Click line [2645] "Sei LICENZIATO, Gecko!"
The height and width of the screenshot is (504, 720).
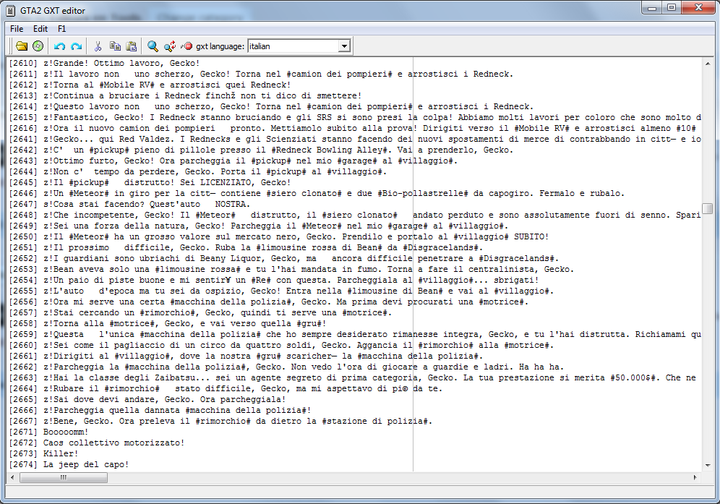pyautogui.click(x=150, y=182)
